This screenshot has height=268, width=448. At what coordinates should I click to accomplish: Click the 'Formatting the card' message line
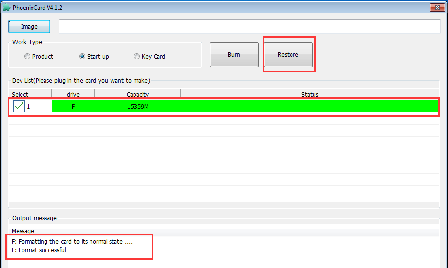click(x=72, y=242)
